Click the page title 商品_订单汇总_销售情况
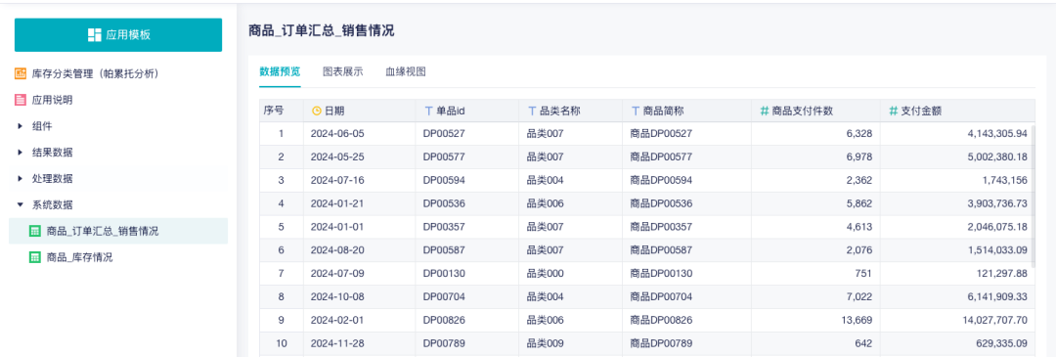1056x357 pixels. point(322,30)
